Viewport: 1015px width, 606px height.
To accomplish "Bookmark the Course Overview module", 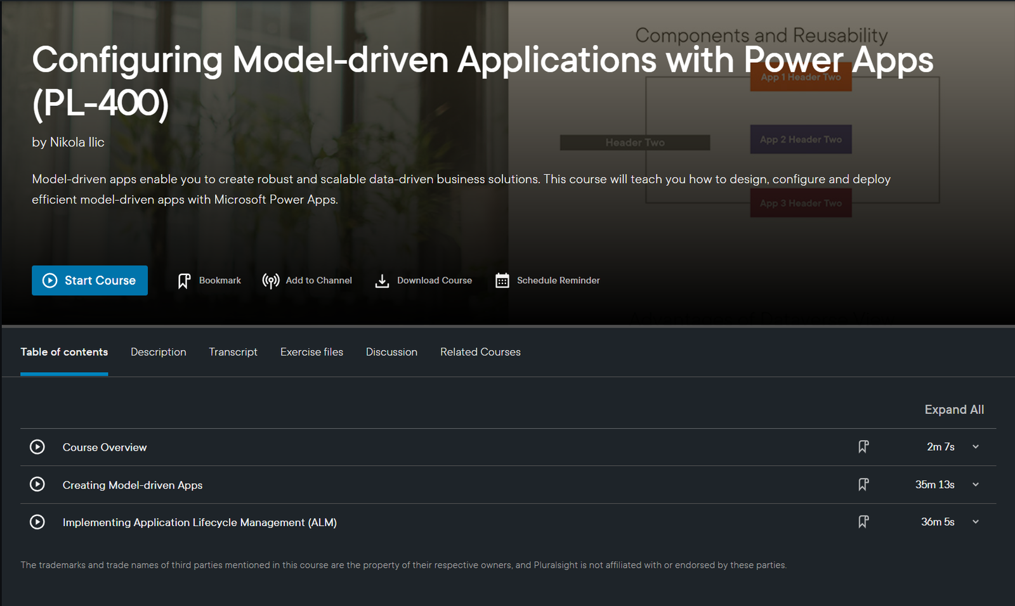I will [x=863, y=447].
